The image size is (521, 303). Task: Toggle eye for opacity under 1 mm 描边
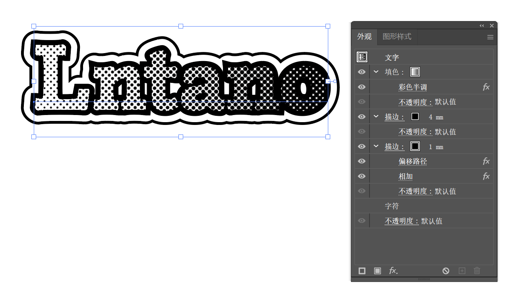362,191
